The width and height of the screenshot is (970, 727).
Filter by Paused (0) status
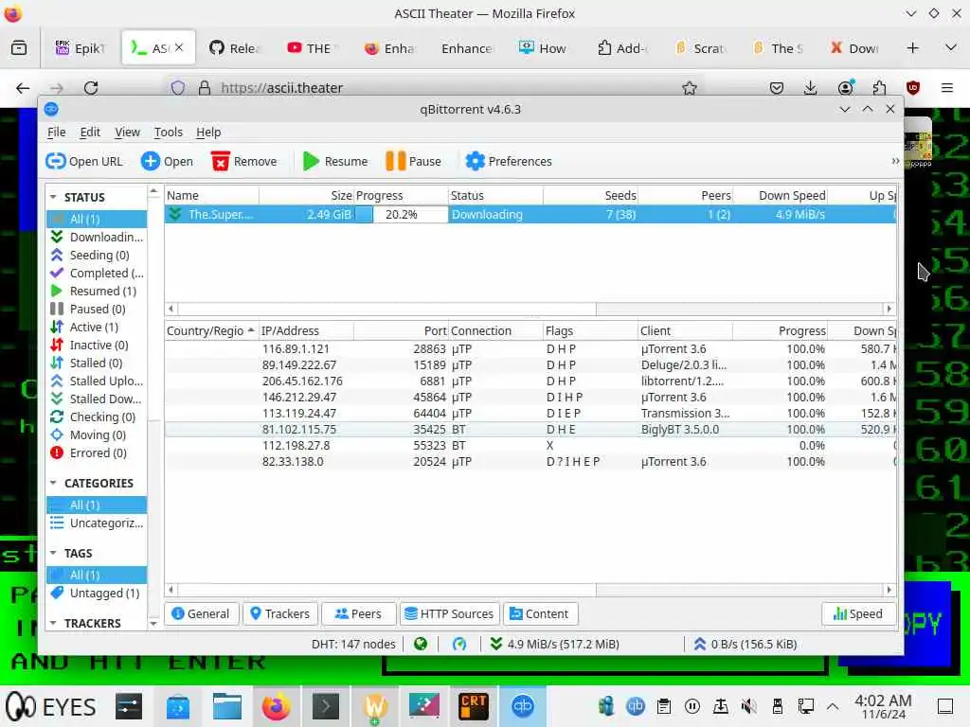pyautogui.click(x=98, y=309)
